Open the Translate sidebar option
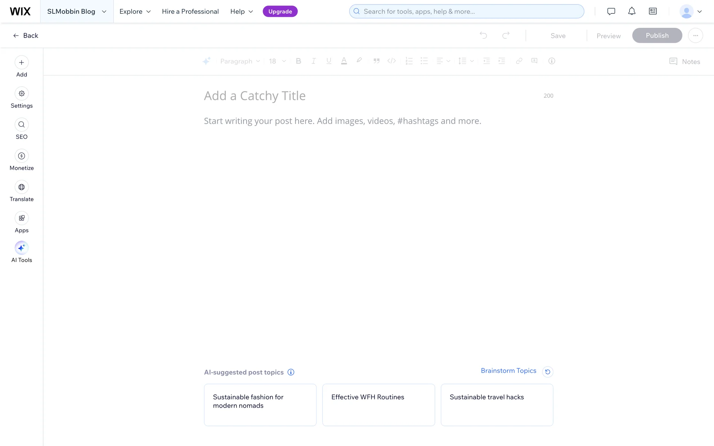Image resolution: width=714 pixels, height=446 pixels. click(x=22, y=187)
